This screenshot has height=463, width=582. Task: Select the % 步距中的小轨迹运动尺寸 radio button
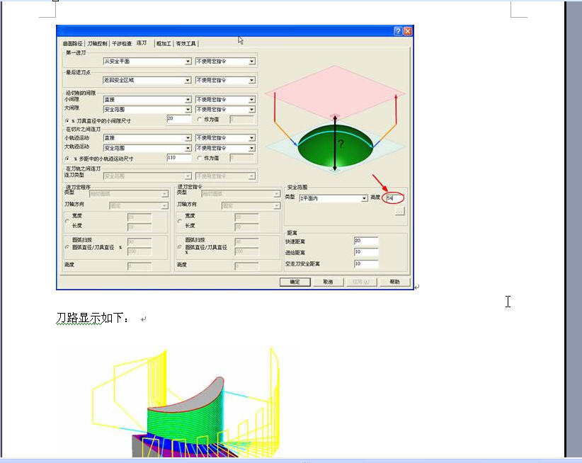(x=67, y=159)
